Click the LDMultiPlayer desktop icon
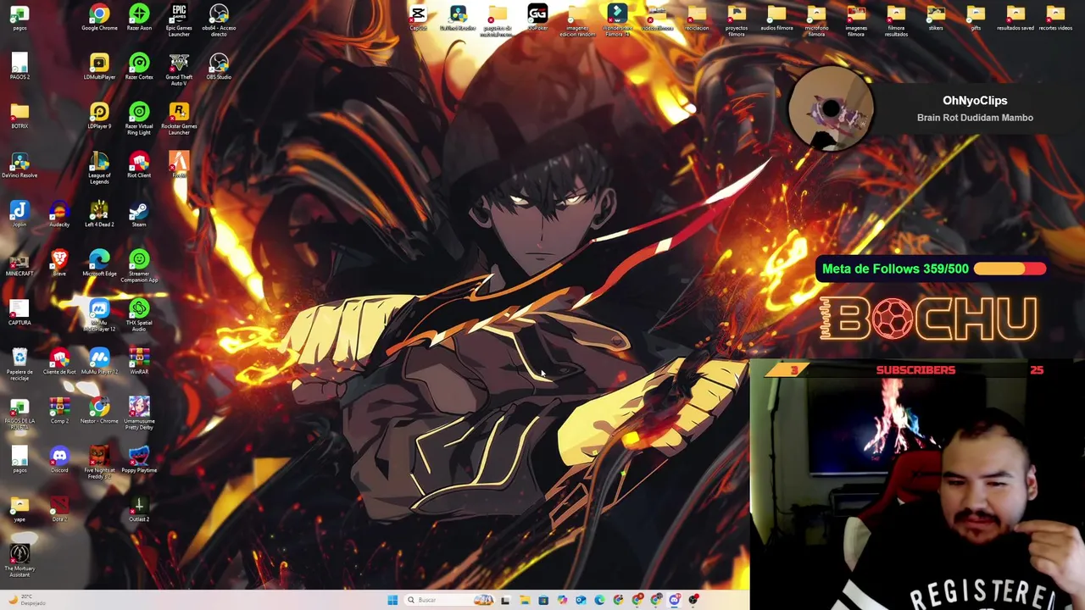The image size is (1085, 610). (99, 67)
